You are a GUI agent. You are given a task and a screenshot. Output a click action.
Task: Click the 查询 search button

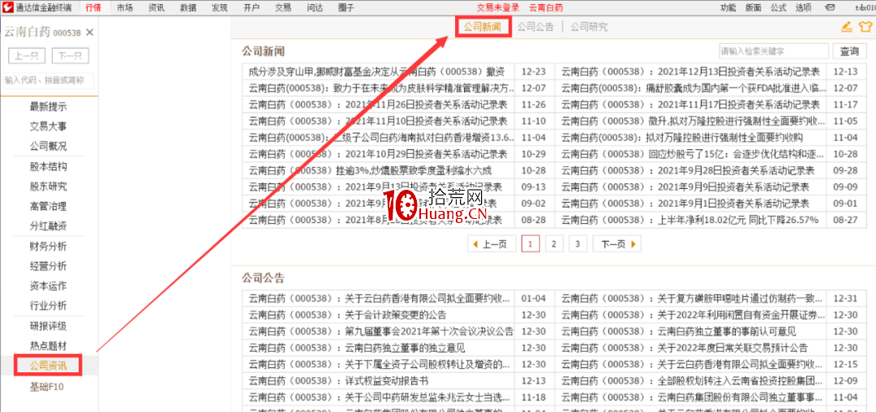(849, 51)
